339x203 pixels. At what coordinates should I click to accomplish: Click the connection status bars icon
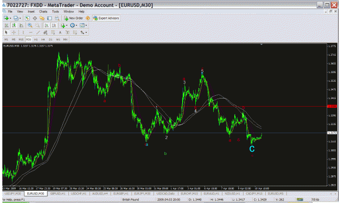[x=299, y=200]
